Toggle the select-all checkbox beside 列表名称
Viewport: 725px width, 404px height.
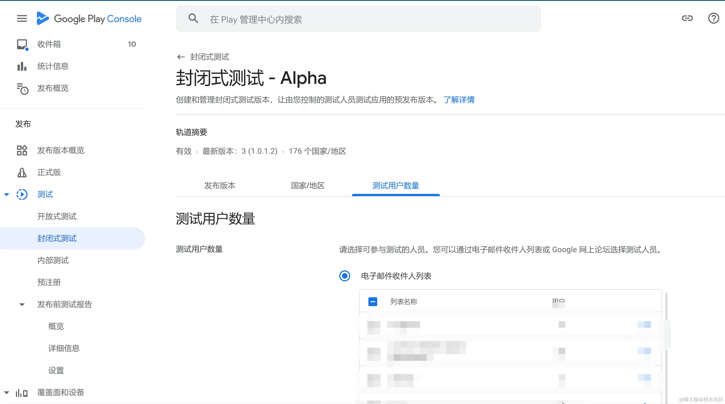(x=373, y=302)
